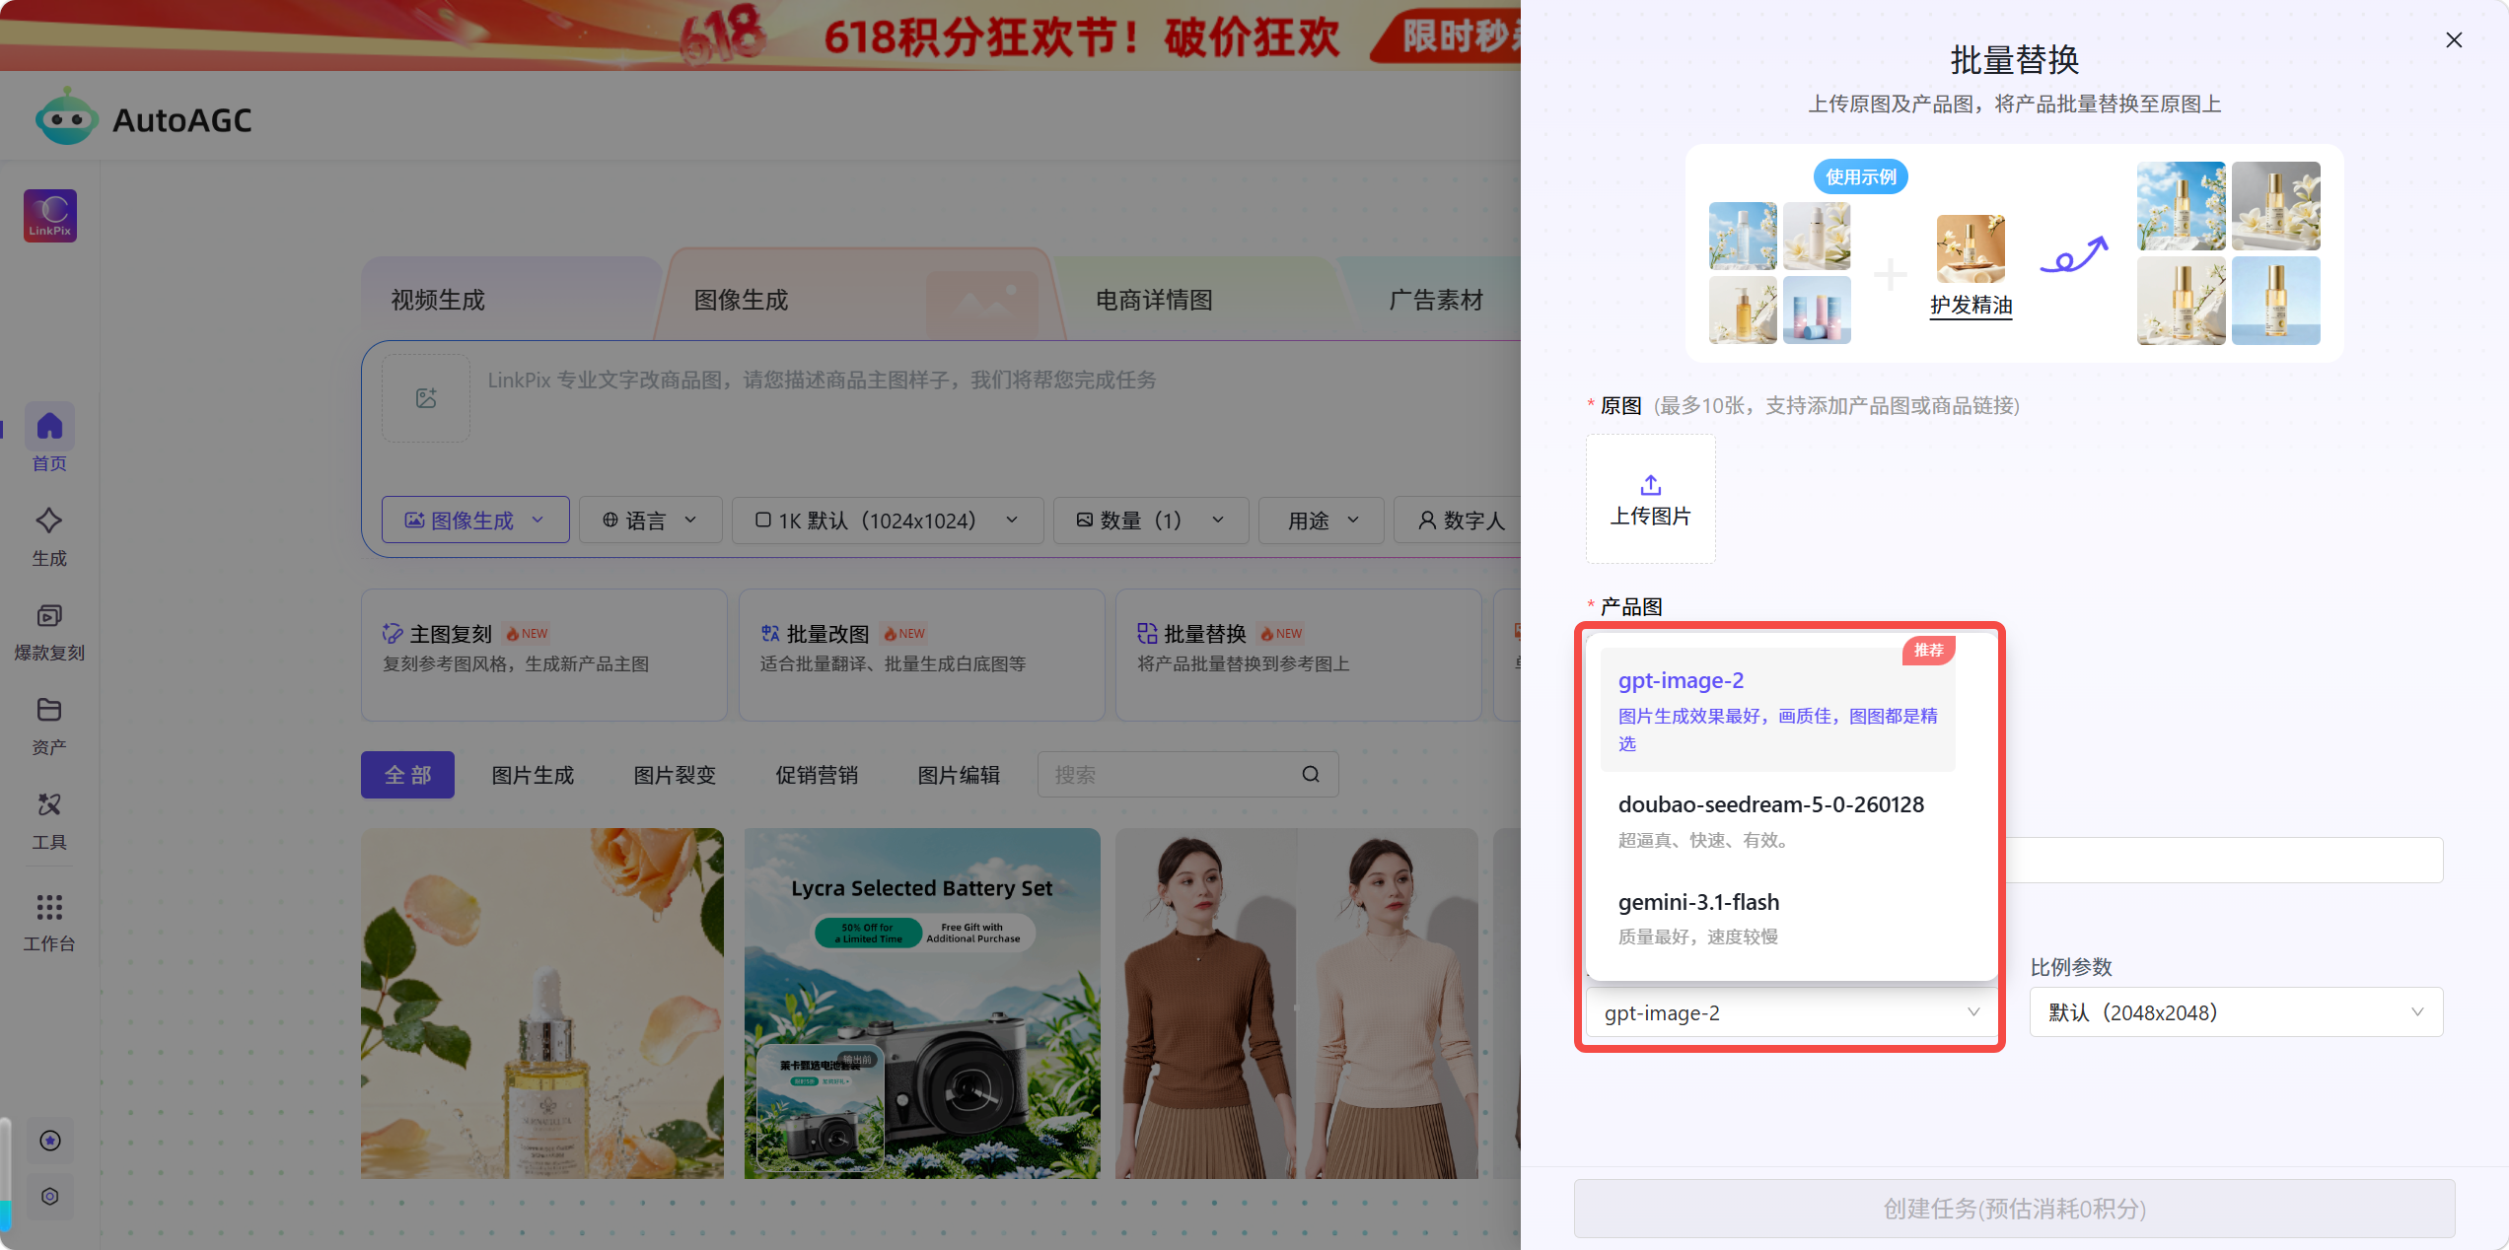Click 创建任务 button

click(x=2014, y=1209)
